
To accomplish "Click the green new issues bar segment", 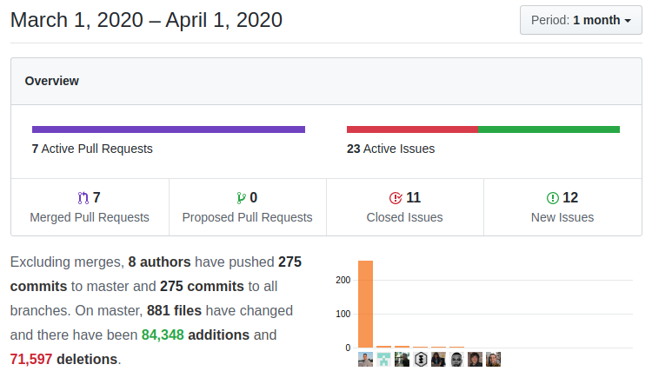I will (549, 129).
